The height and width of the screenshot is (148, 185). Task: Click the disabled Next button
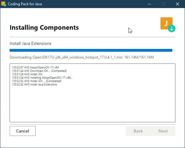pos(163,131)
